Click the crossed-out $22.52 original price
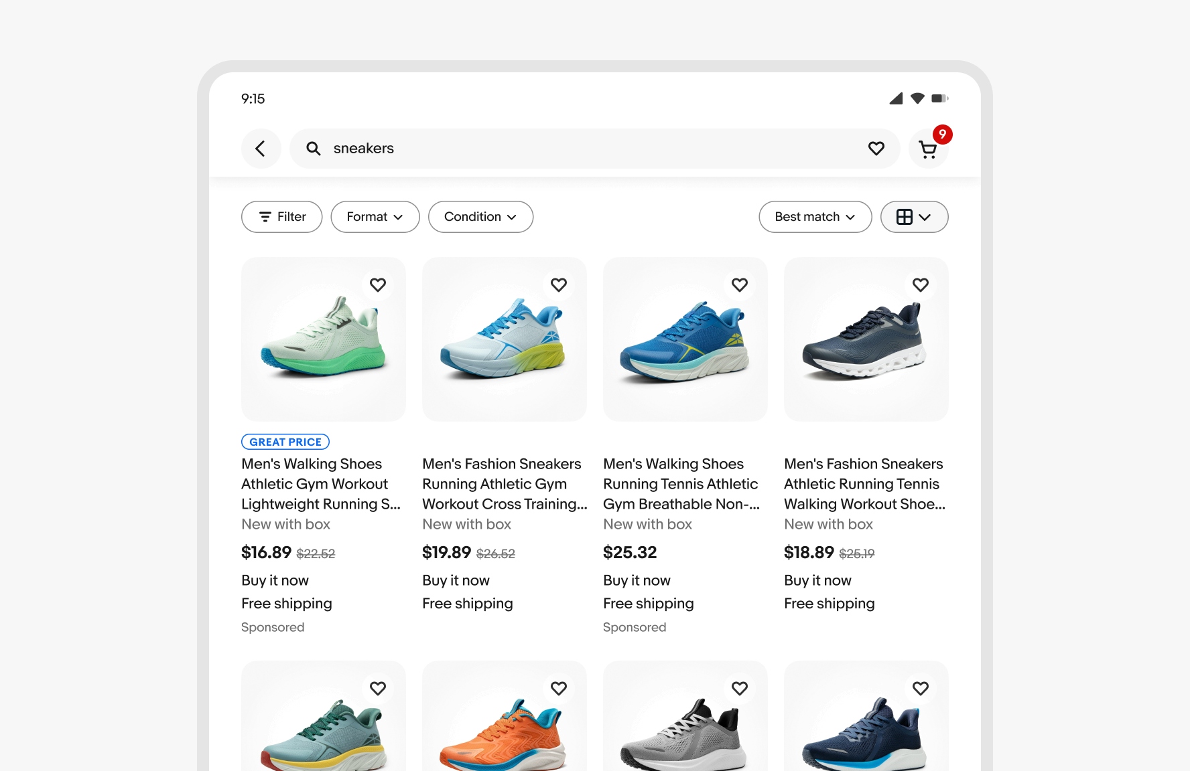This screenshot has height=771, width=1190. click(x=316, y=554)
